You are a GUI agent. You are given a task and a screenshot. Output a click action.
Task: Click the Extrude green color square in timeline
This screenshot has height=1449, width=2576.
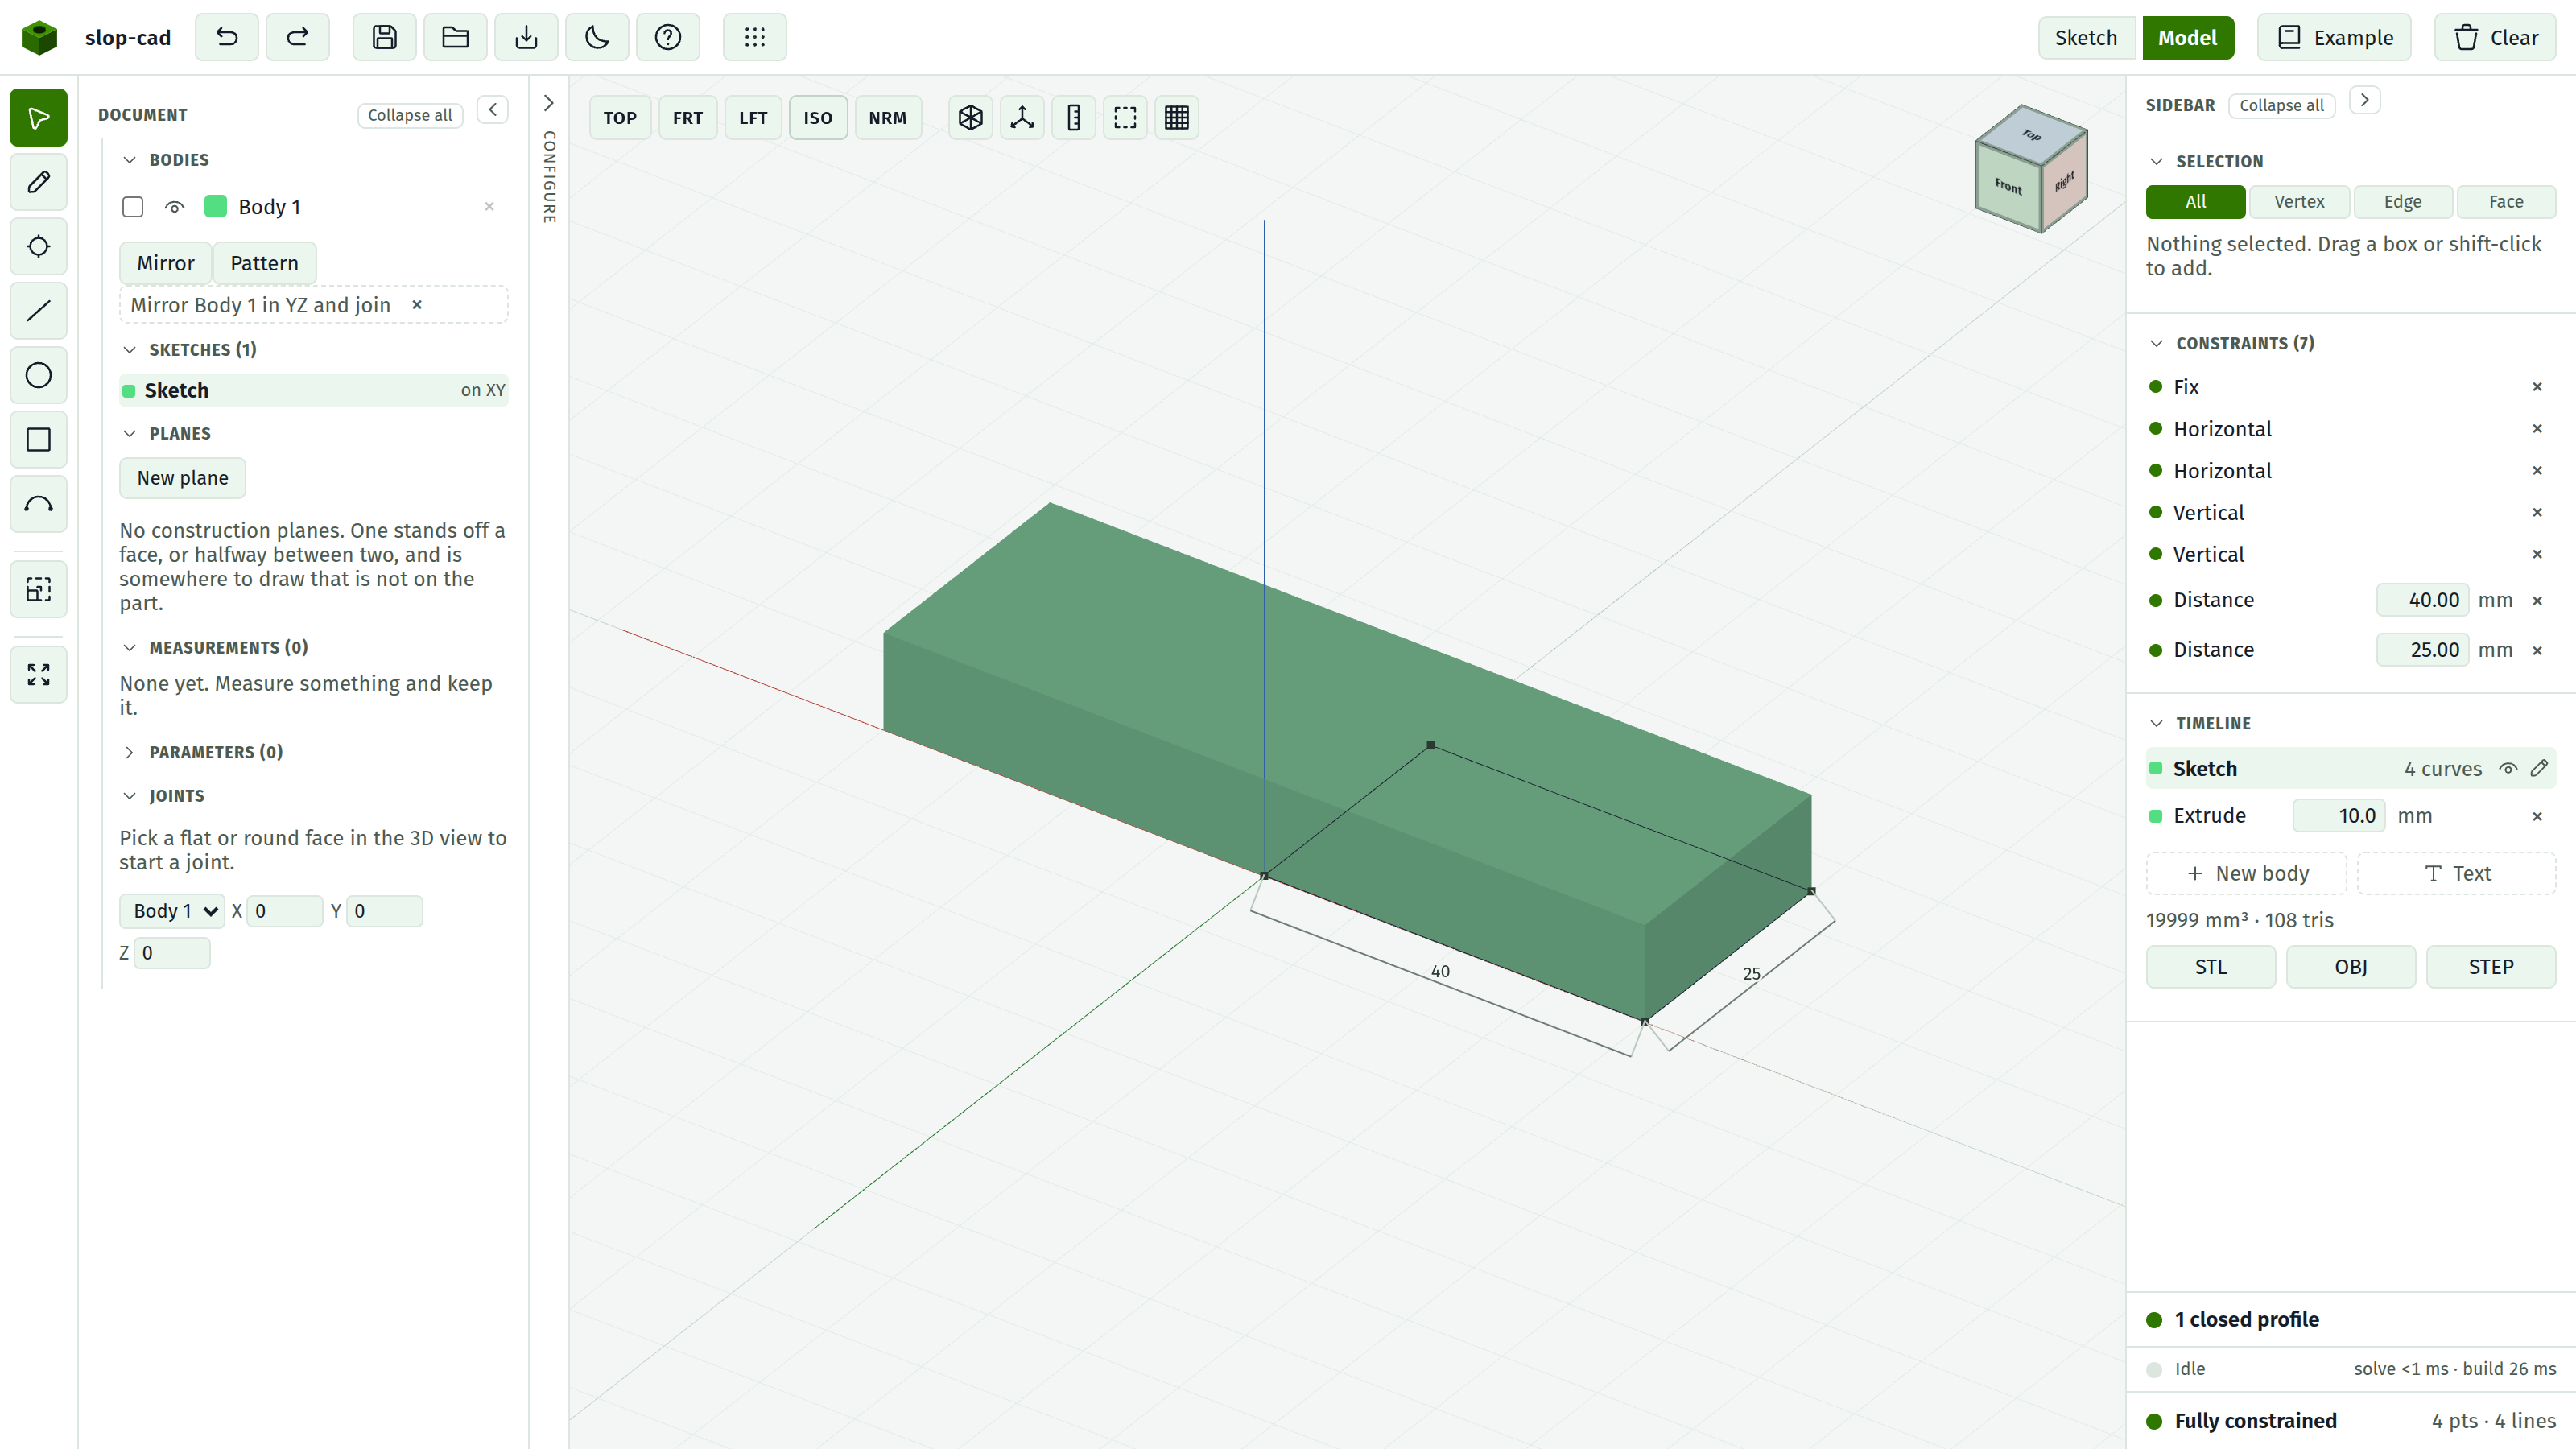point(2156,816)
